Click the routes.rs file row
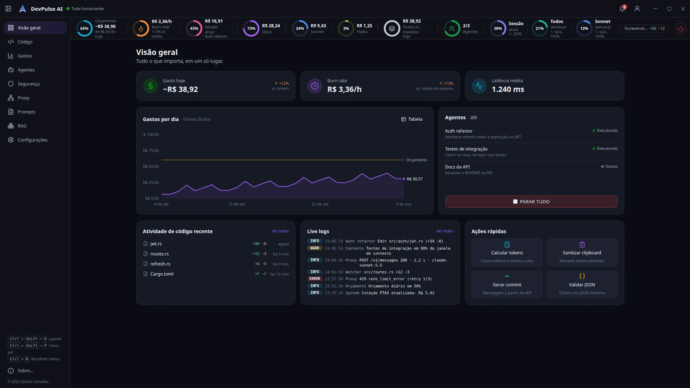 pyautogui.click(x=216, y=254)
